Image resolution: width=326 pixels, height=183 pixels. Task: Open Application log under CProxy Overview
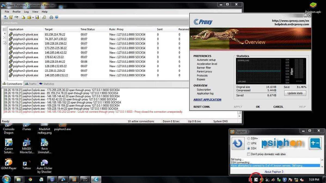(x=205, y=94)
